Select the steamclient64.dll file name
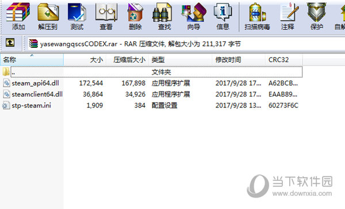Image resolution: width=345 pixels, height=209 pixels. [37, 94]
